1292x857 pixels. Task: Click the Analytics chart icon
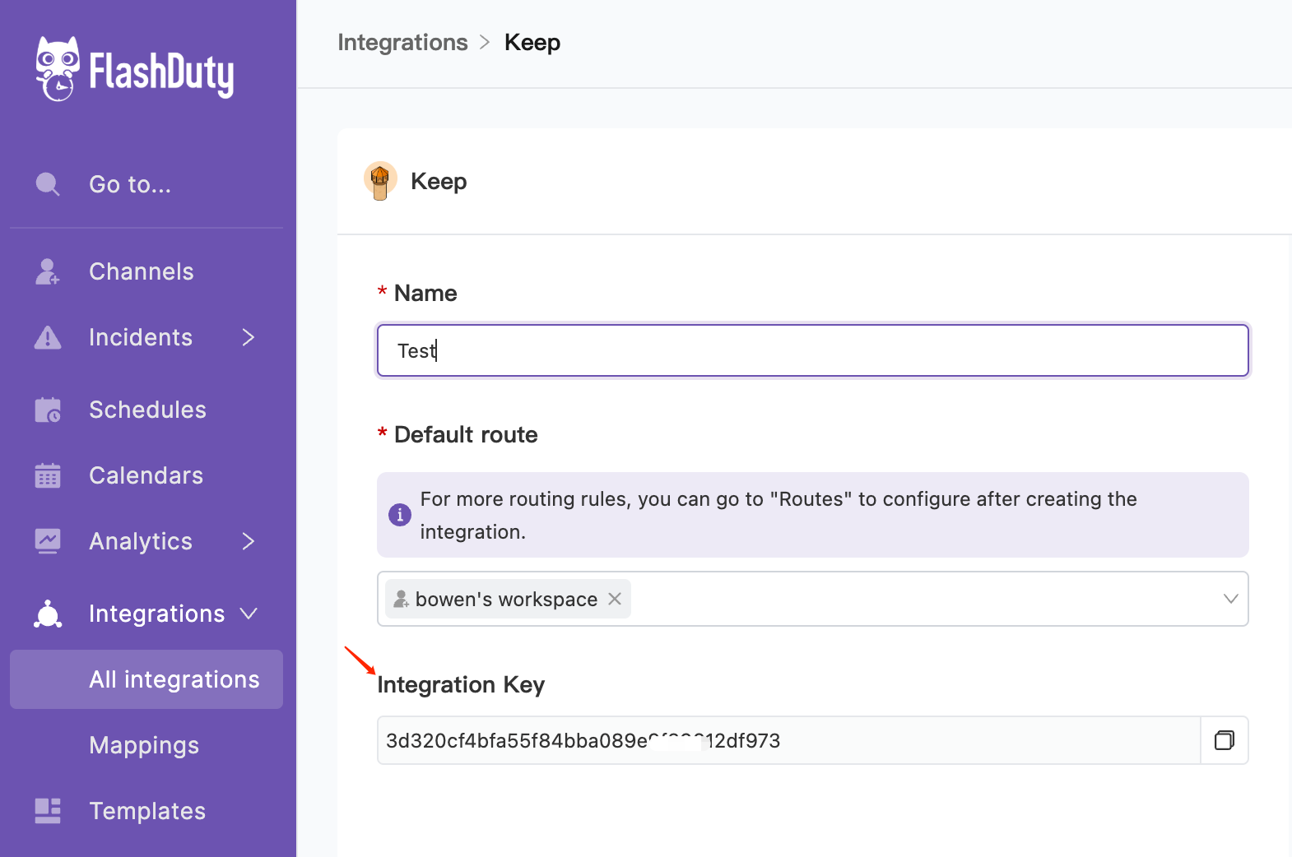pyautogui.click(x=48, y=541)
